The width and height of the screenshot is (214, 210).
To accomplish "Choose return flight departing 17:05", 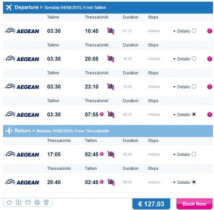I will [x=194, y=154].
